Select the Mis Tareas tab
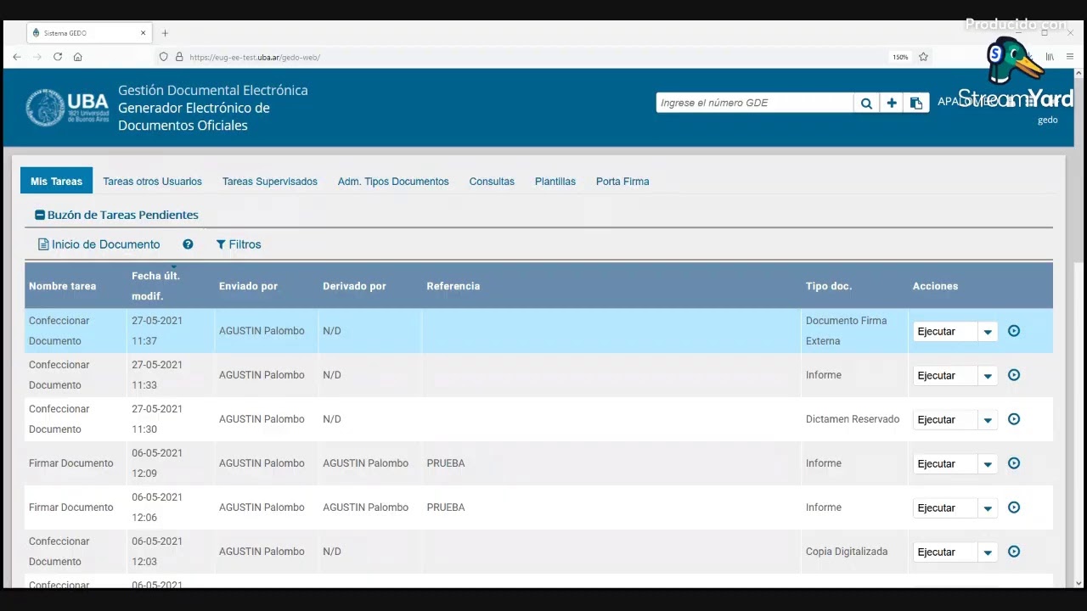This screenshot has width=1087, height=611. [56, 181]
